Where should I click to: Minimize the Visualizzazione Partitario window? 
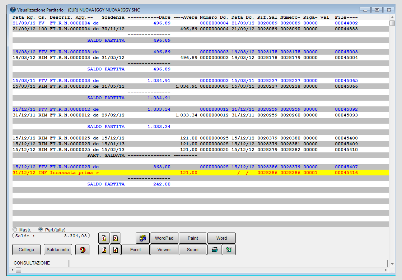tap(365, 10)
